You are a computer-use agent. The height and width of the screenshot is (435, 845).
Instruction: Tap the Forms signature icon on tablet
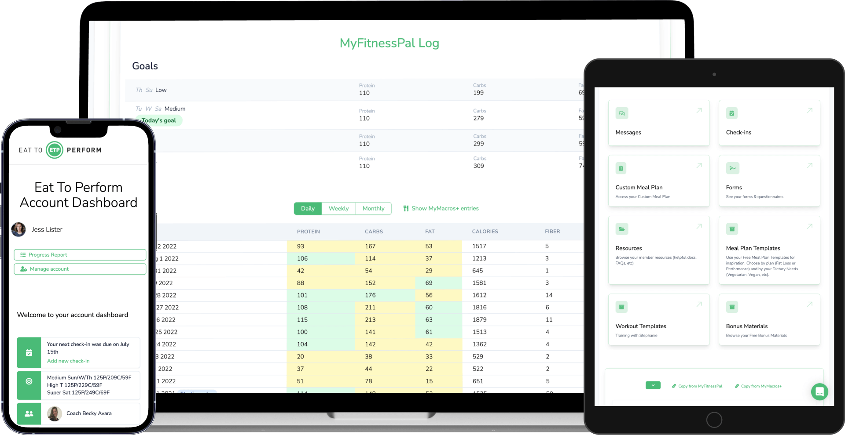pos(732,168)
